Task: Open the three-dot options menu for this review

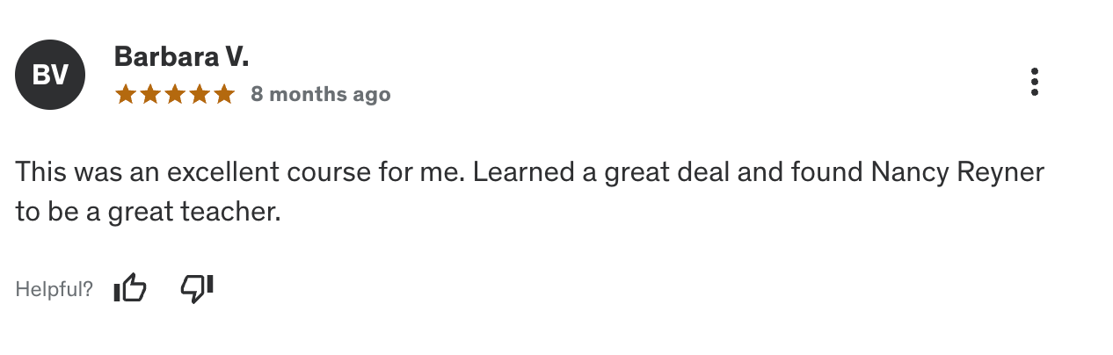Action: pos(1035,82)
